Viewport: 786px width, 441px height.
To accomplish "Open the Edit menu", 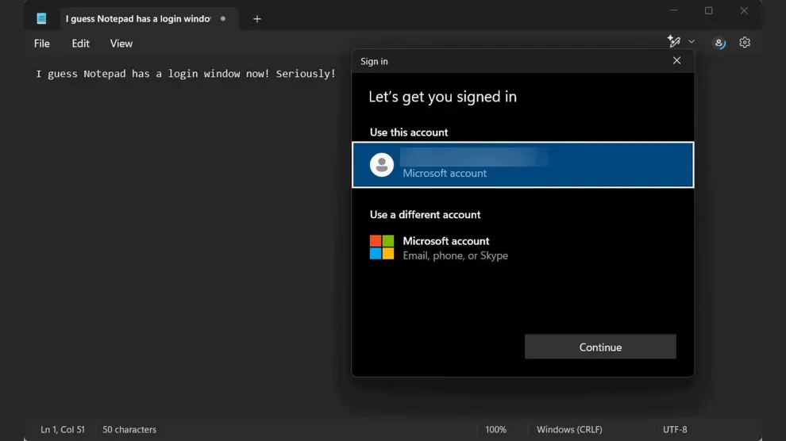I will [80, 44].
